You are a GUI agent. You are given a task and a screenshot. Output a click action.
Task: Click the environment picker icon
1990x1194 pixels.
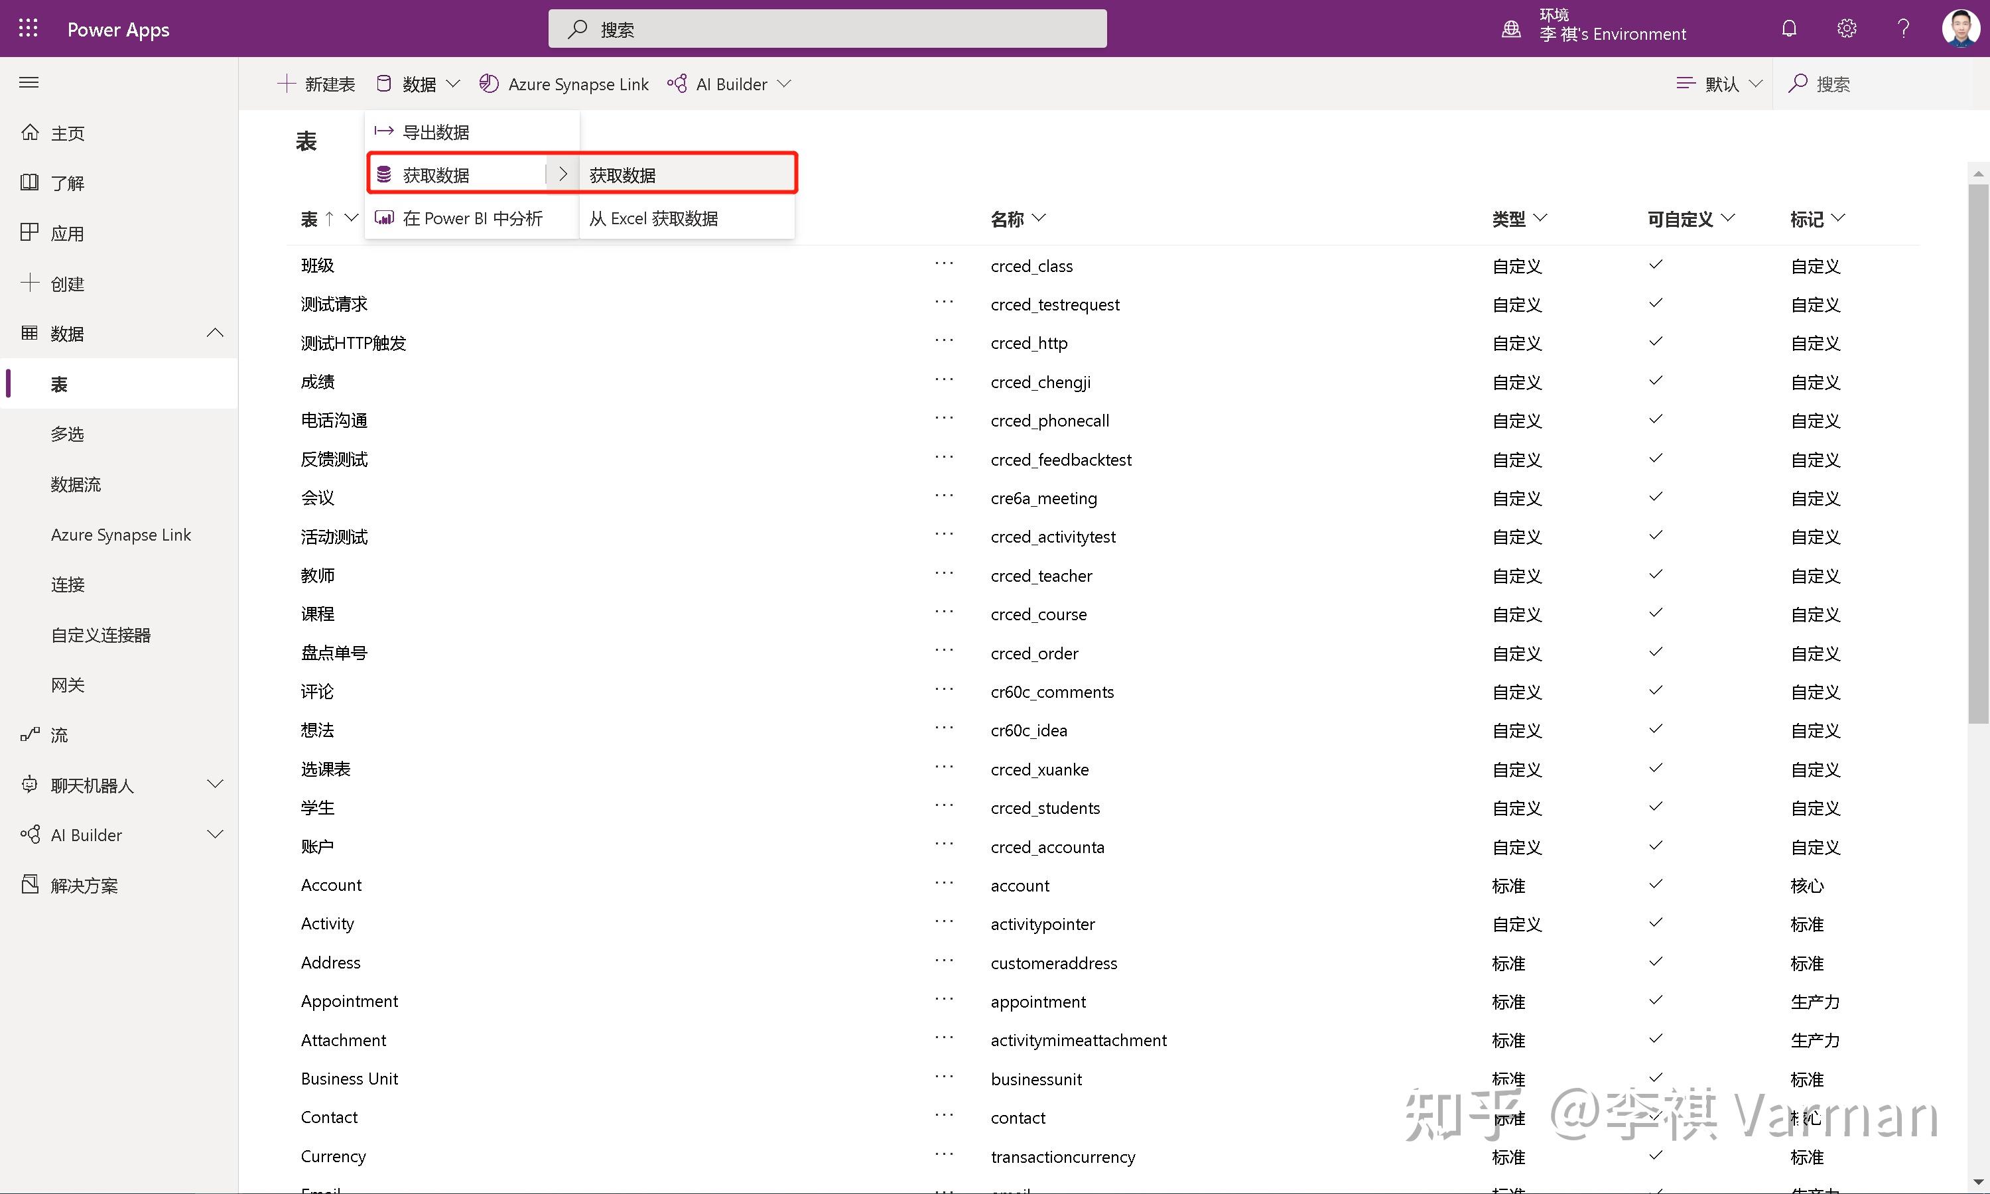pos(1511,29)
